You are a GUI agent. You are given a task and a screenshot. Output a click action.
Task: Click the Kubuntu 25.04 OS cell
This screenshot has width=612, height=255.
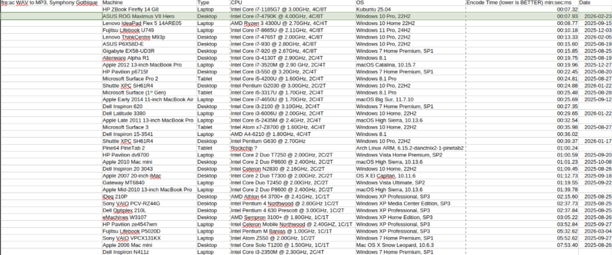pyautogui.click(x=373, y=9)
